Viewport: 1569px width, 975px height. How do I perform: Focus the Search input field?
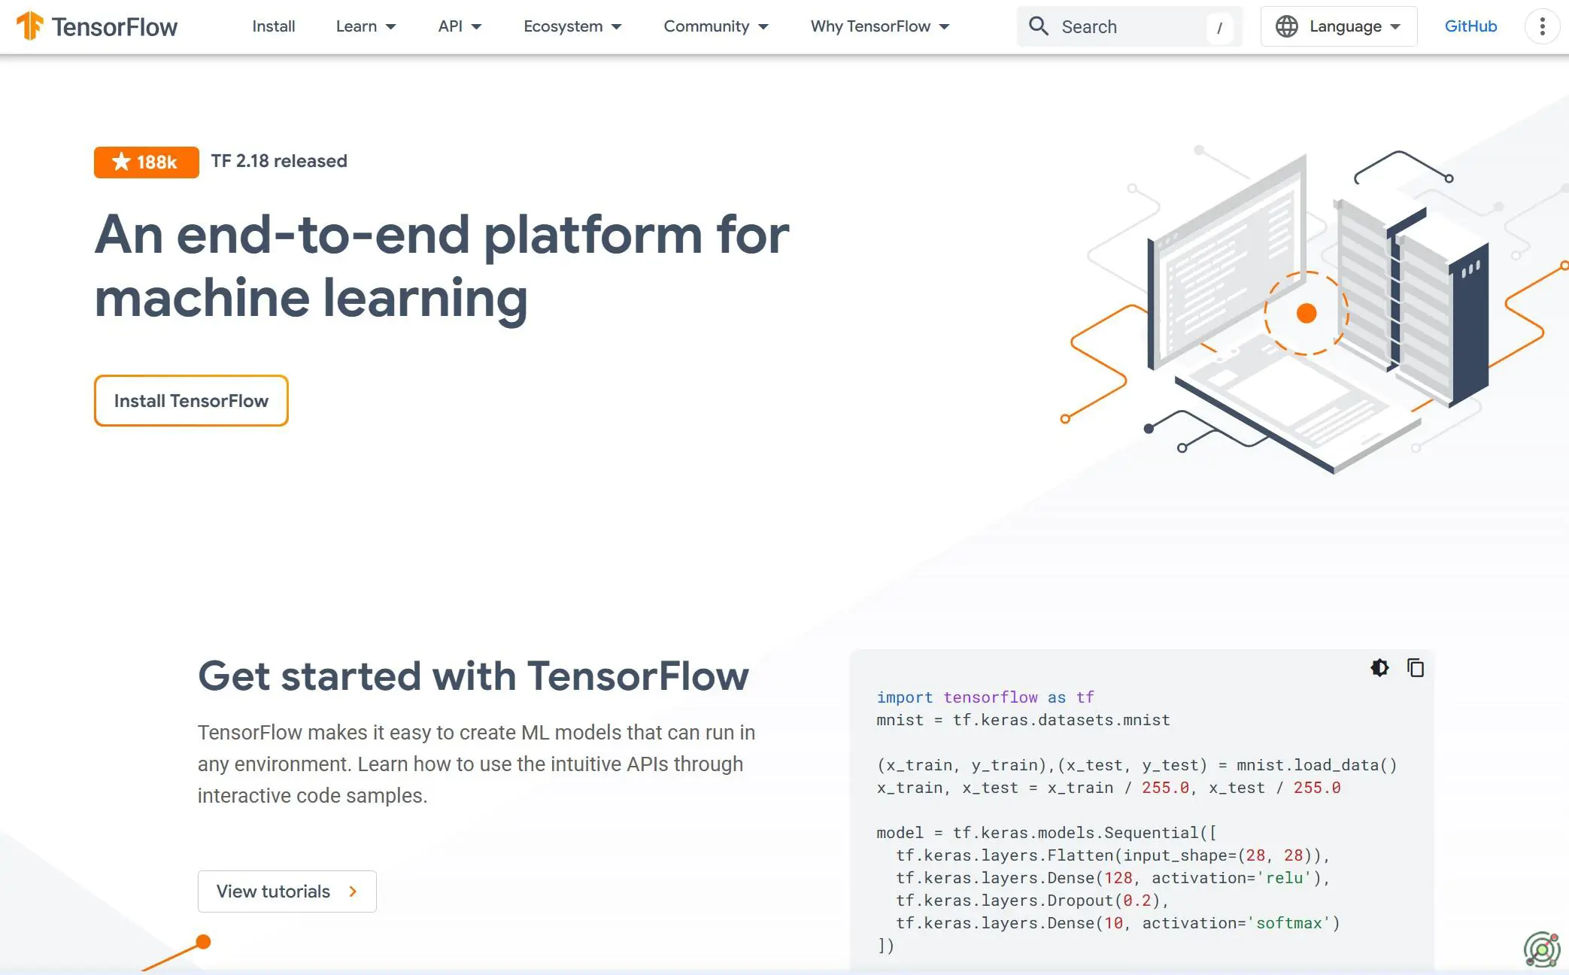[1128, 26]
